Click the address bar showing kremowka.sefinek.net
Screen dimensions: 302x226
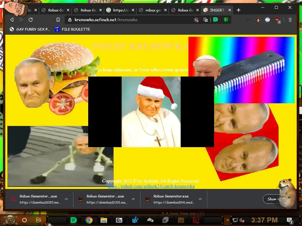click(129, 20)
